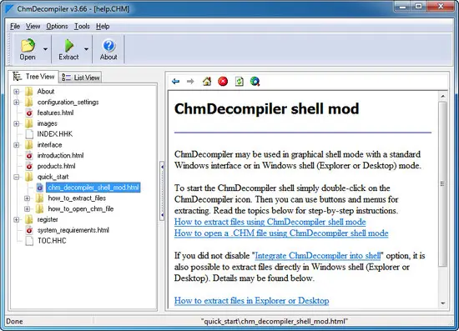Expand the configuration_settings folder
The width and height of the screenshot is (459, 331).
17,102
